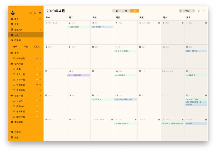The height and width of the screenshot is (152, 216).
Task: Click 添加清单 to add a list
Action: pyautogui.click(x=19, y=122)
